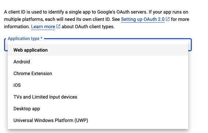Pick Chrome Extension option
The width and height of the screenshot is (208, 133).
click(98, 73)
